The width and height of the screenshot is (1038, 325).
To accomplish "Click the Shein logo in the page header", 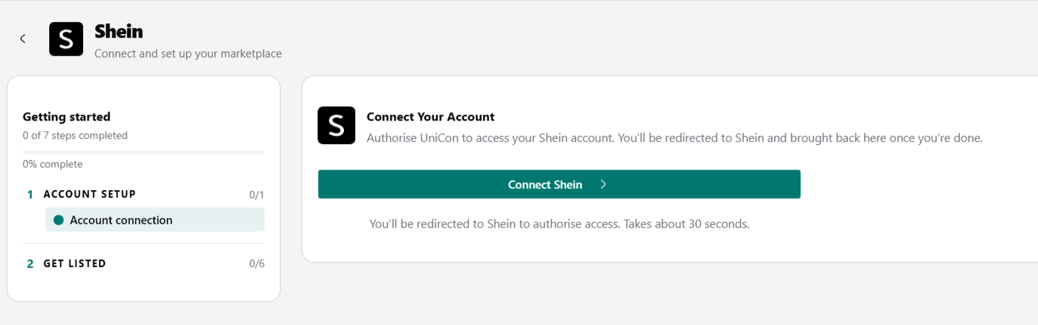I will (x=66, y=38).
